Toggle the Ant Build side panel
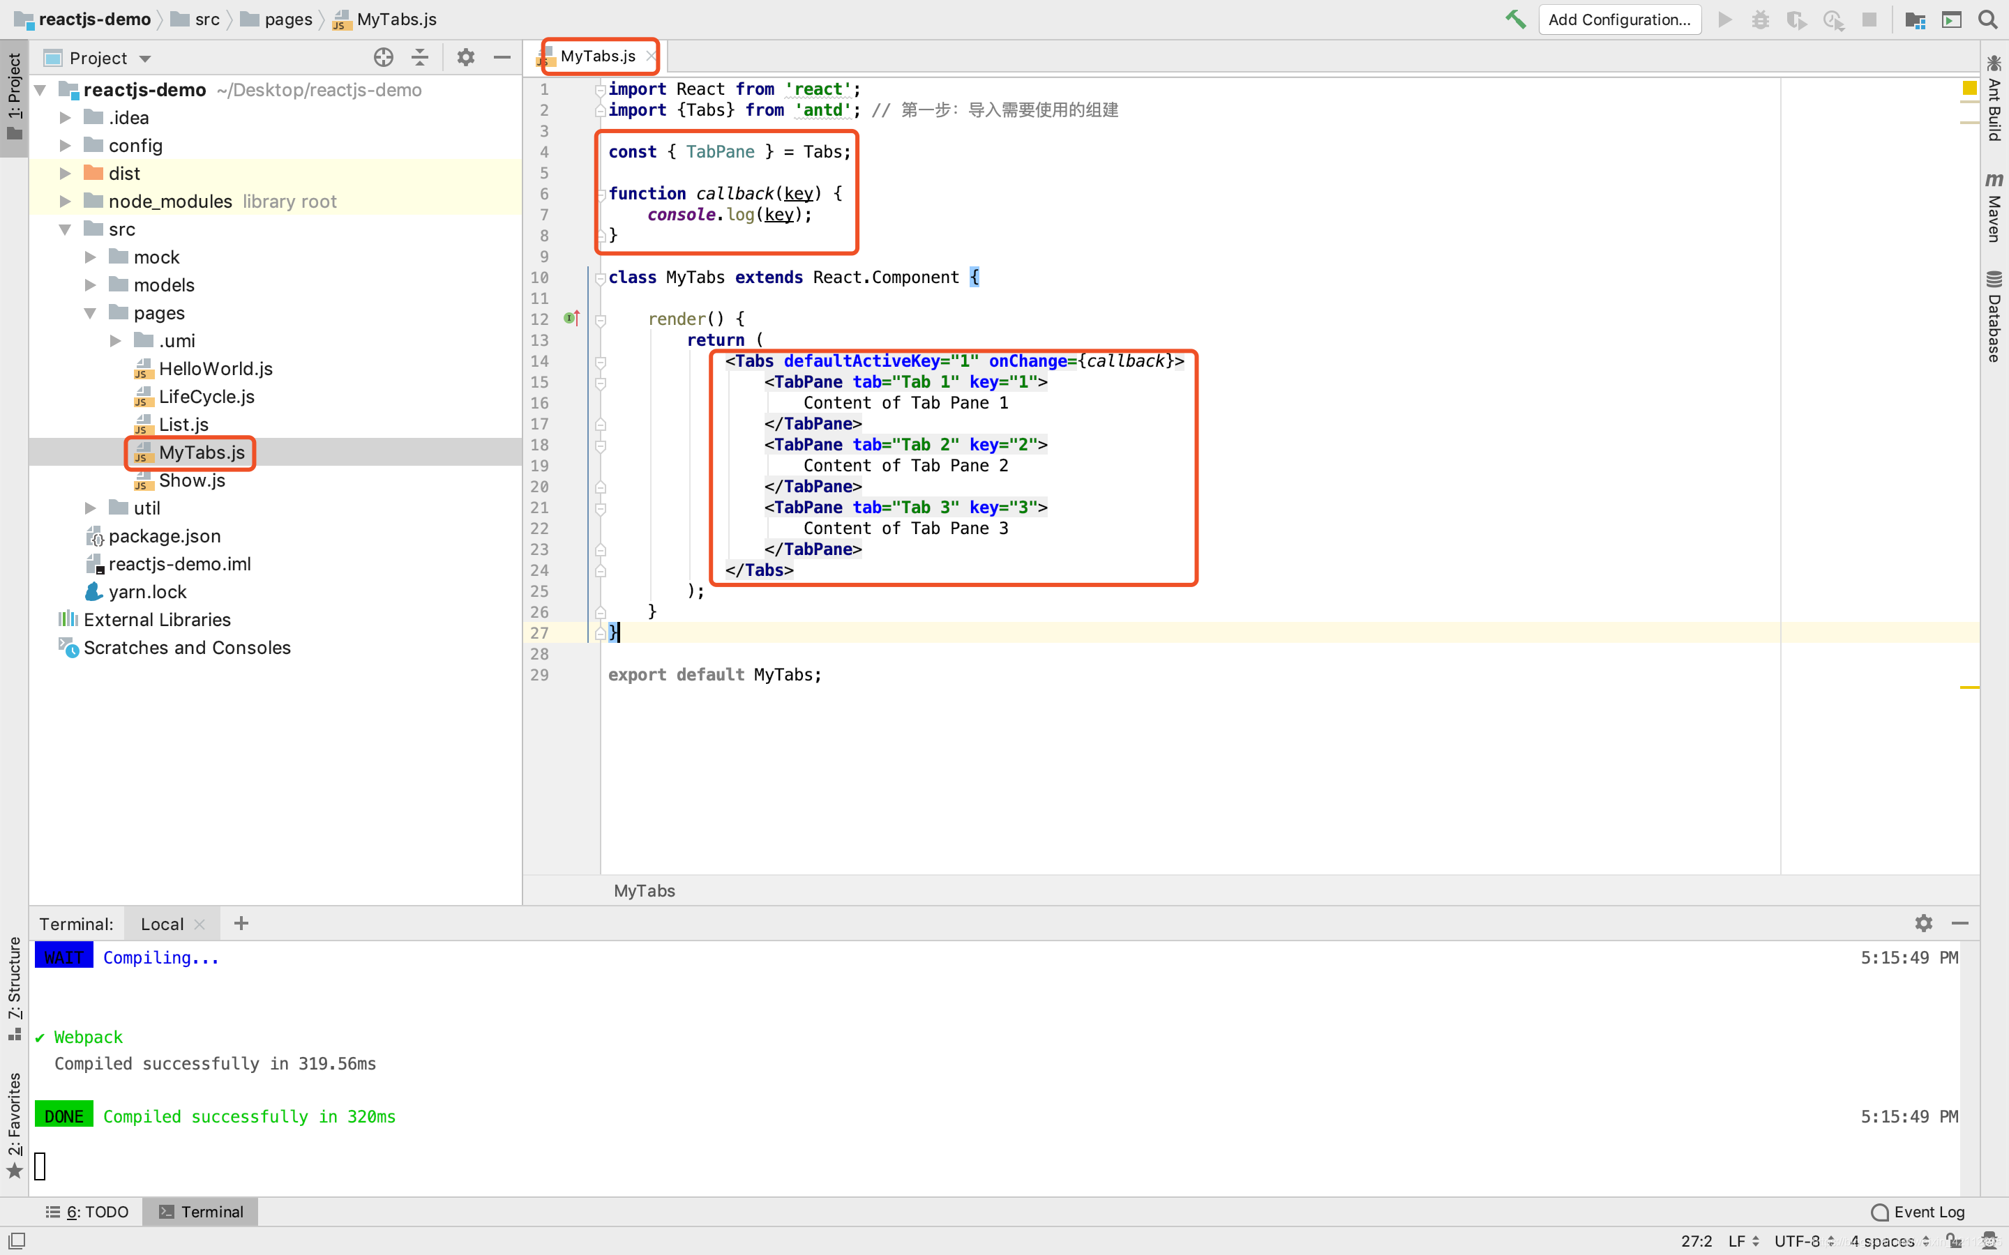 click(x=1994, y=98)
